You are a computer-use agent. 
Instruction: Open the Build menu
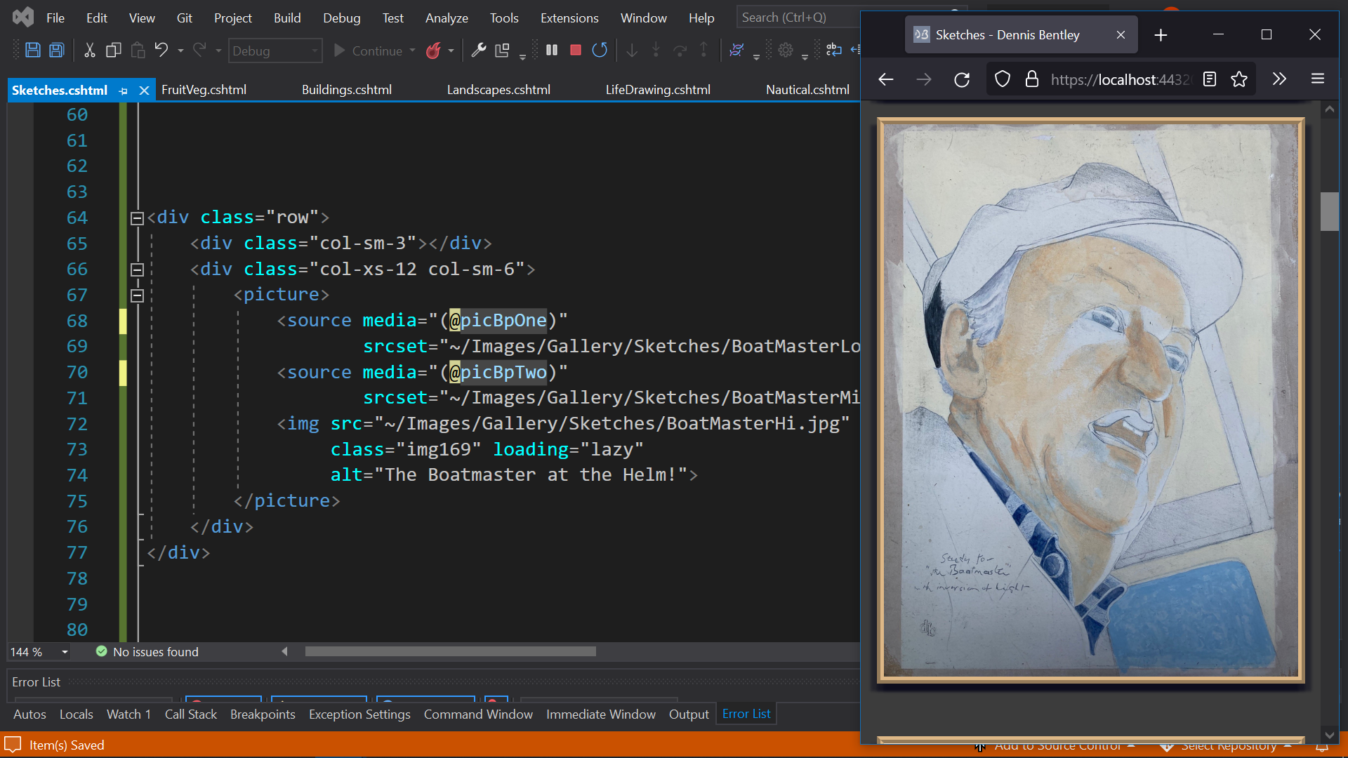click(287, 18)
